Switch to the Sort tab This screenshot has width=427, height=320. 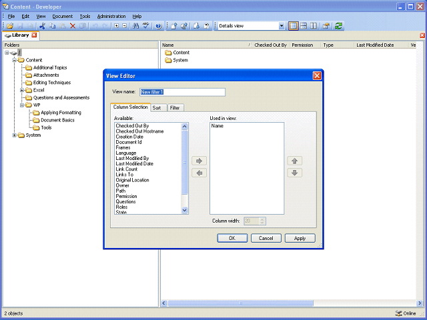pos(159,108)
